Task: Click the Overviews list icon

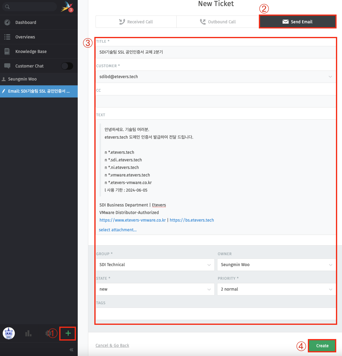Action: 7,37
